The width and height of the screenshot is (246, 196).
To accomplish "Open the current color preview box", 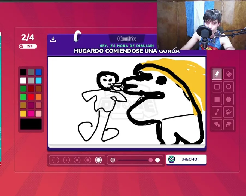I will 31,124.
